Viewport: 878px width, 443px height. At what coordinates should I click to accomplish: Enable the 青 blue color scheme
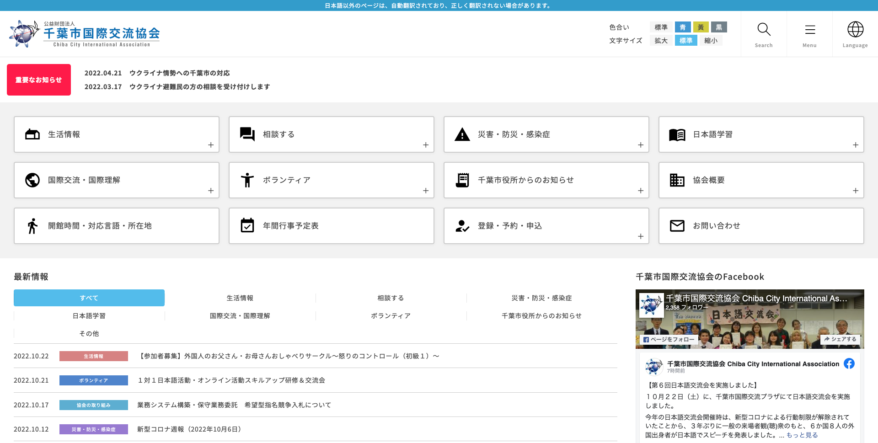[683, 27]
